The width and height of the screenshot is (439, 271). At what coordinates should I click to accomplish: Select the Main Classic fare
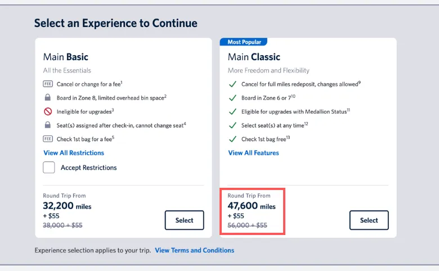pyautogui.click(x=369, y=220)
